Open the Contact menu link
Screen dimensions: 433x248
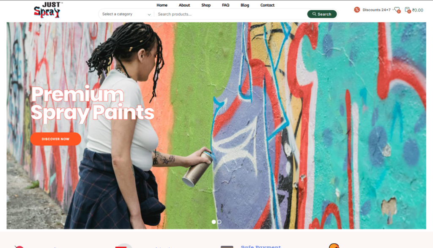[267, 5]
